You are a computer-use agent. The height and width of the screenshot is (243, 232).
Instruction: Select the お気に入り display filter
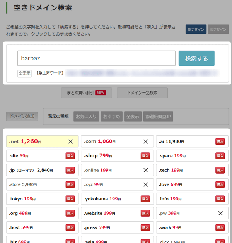click(86, 116)
